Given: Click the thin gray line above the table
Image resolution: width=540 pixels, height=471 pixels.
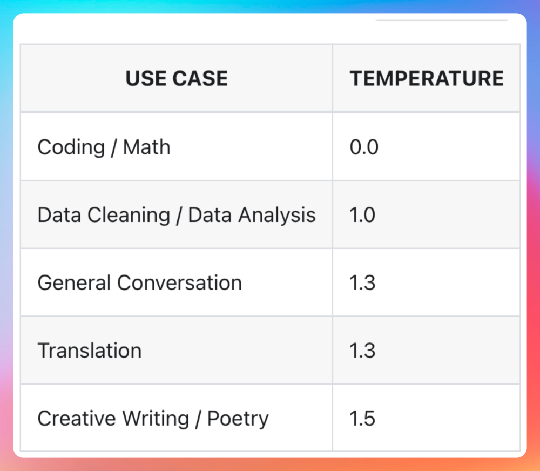Looking at the screenshot, I should pyautogui.click(x=441, y=21).
